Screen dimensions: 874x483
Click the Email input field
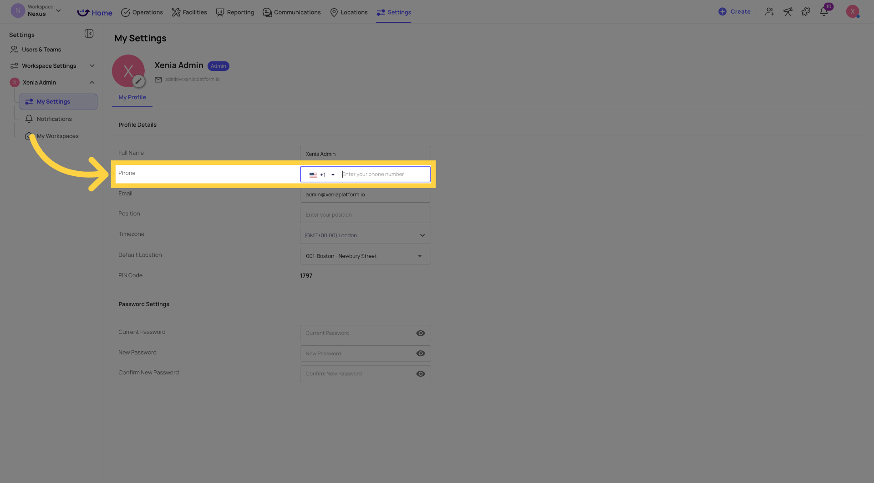[x=366, y=194]
